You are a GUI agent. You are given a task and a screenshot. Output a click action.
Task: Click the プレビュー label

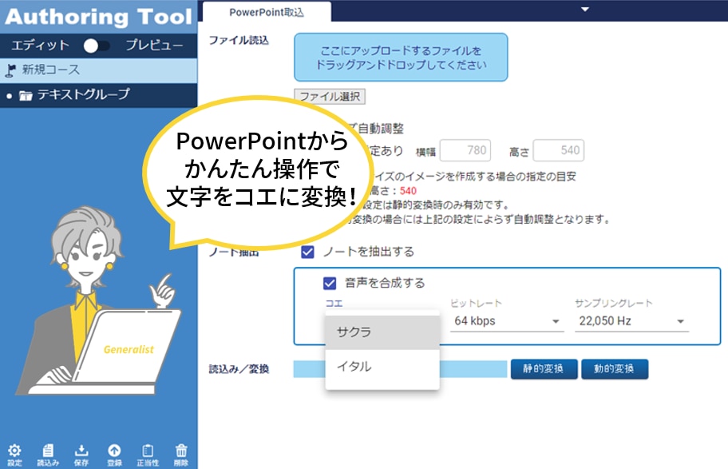click(x=155, y=45)
